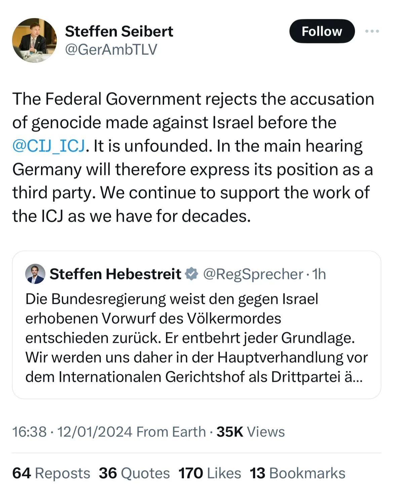Click the Steffen Seibert display name
The height and width of the screenshot is (488, 393).
pos(119,32)
